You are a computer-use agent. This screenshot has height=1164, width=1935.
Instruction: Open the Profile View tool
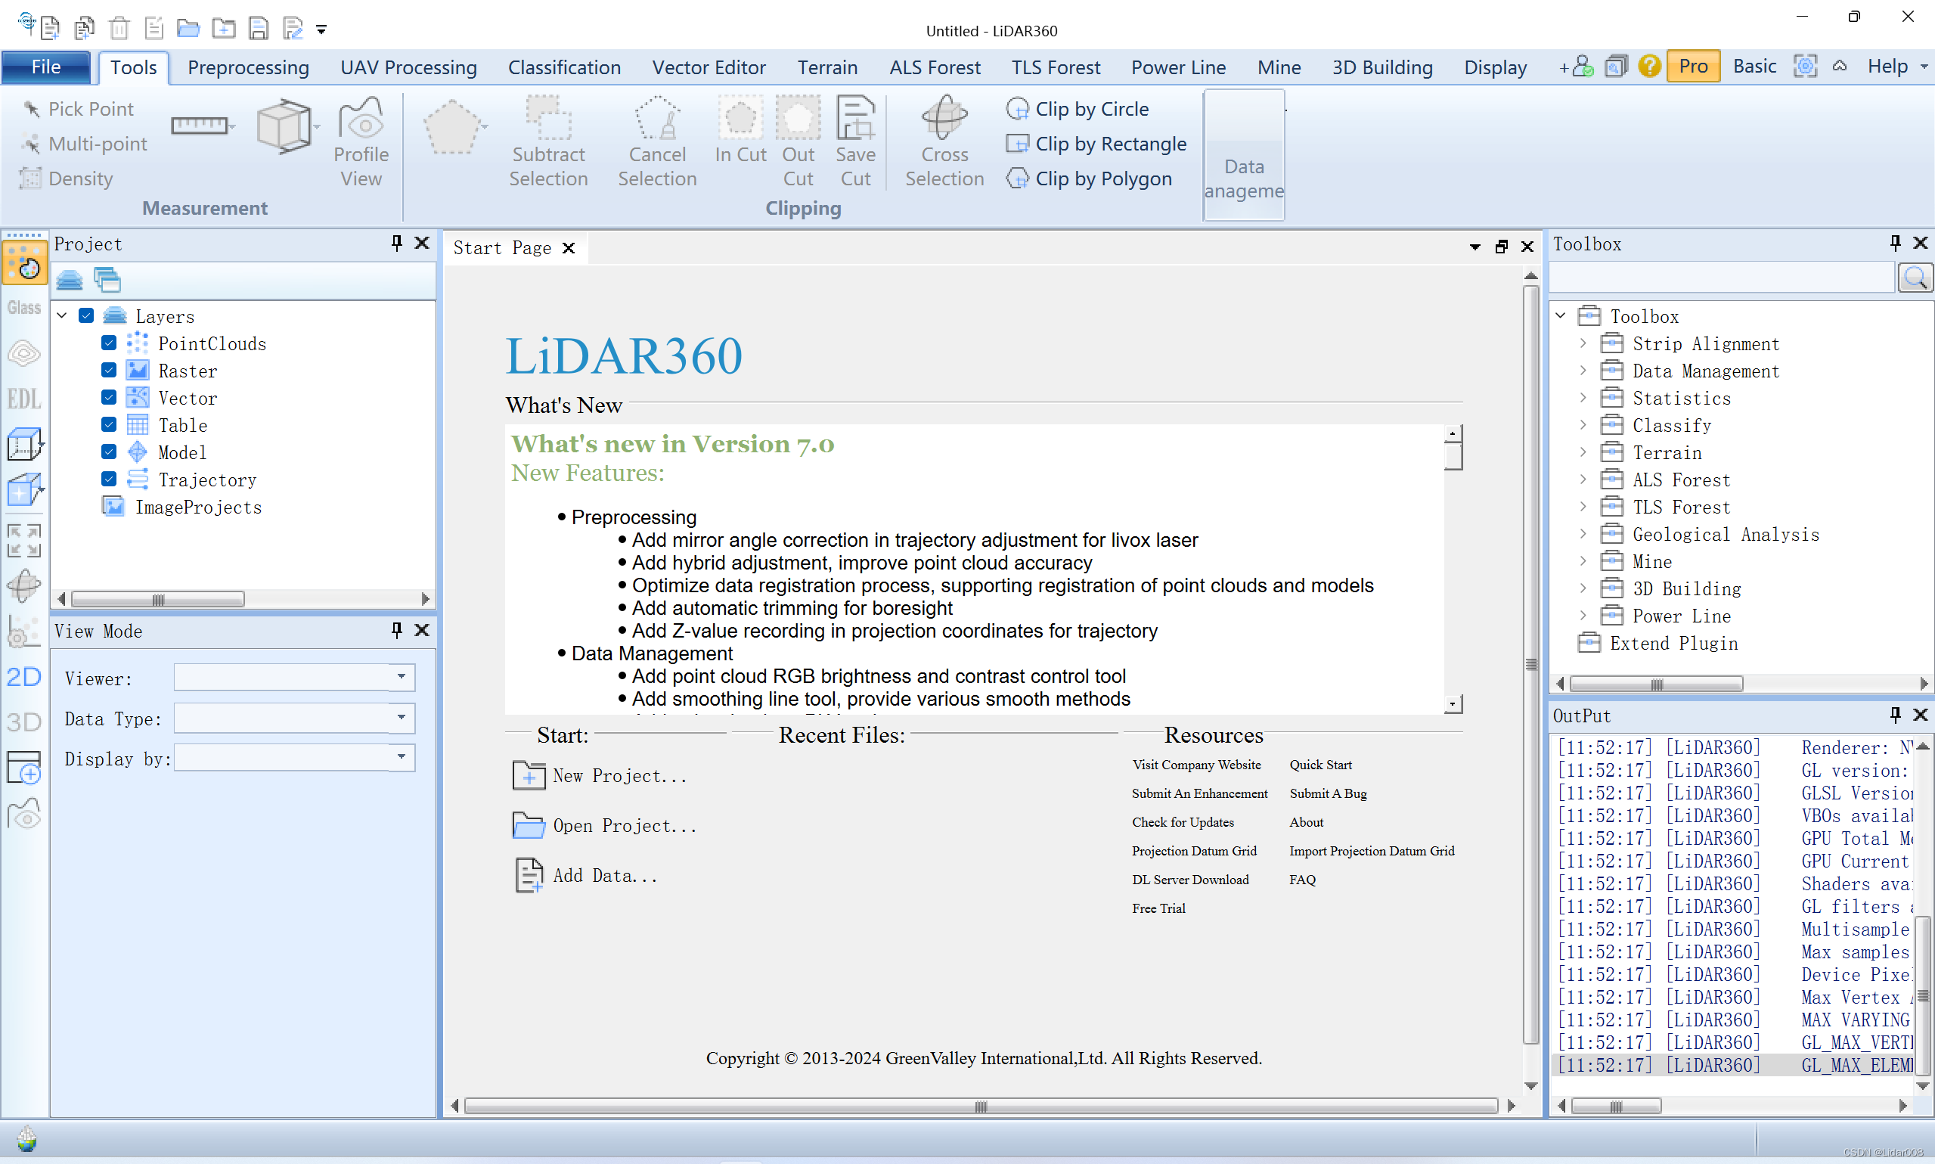tap(361, 142)
